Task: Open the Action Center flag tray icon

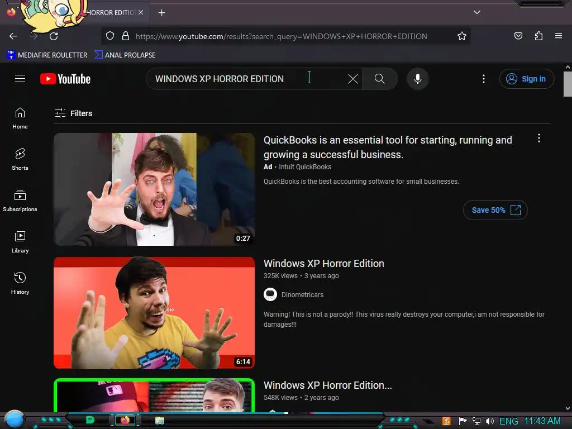Action: [463, 421]
